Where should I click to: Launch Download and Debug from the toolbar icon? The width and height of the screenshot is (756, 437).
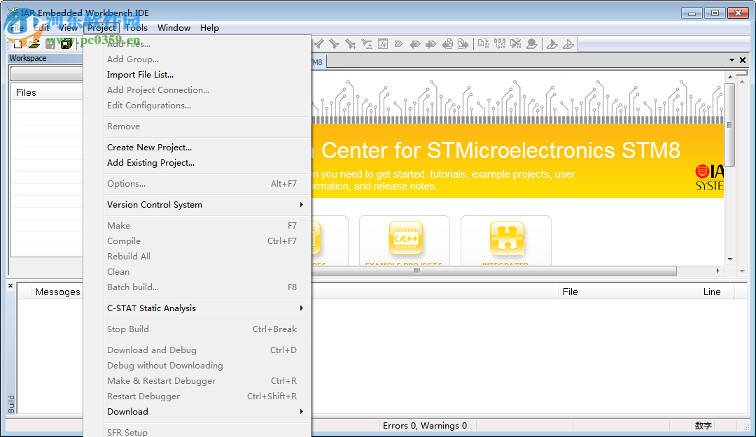(553, 43)
